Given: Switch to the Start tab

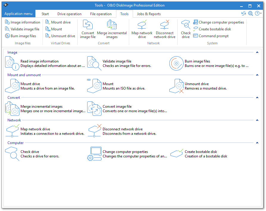Looking at the screenshot, I should point(45,14).
